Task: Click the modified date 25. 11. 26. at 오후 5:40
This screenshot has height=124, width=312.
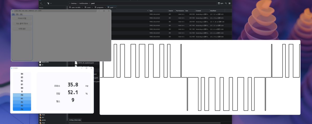Action: click(217, 21)
